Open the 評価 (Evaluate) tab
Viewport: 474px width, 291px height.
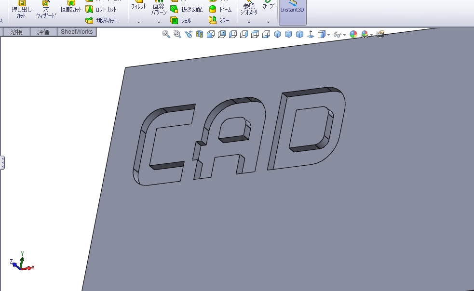[x=43, y=32]
